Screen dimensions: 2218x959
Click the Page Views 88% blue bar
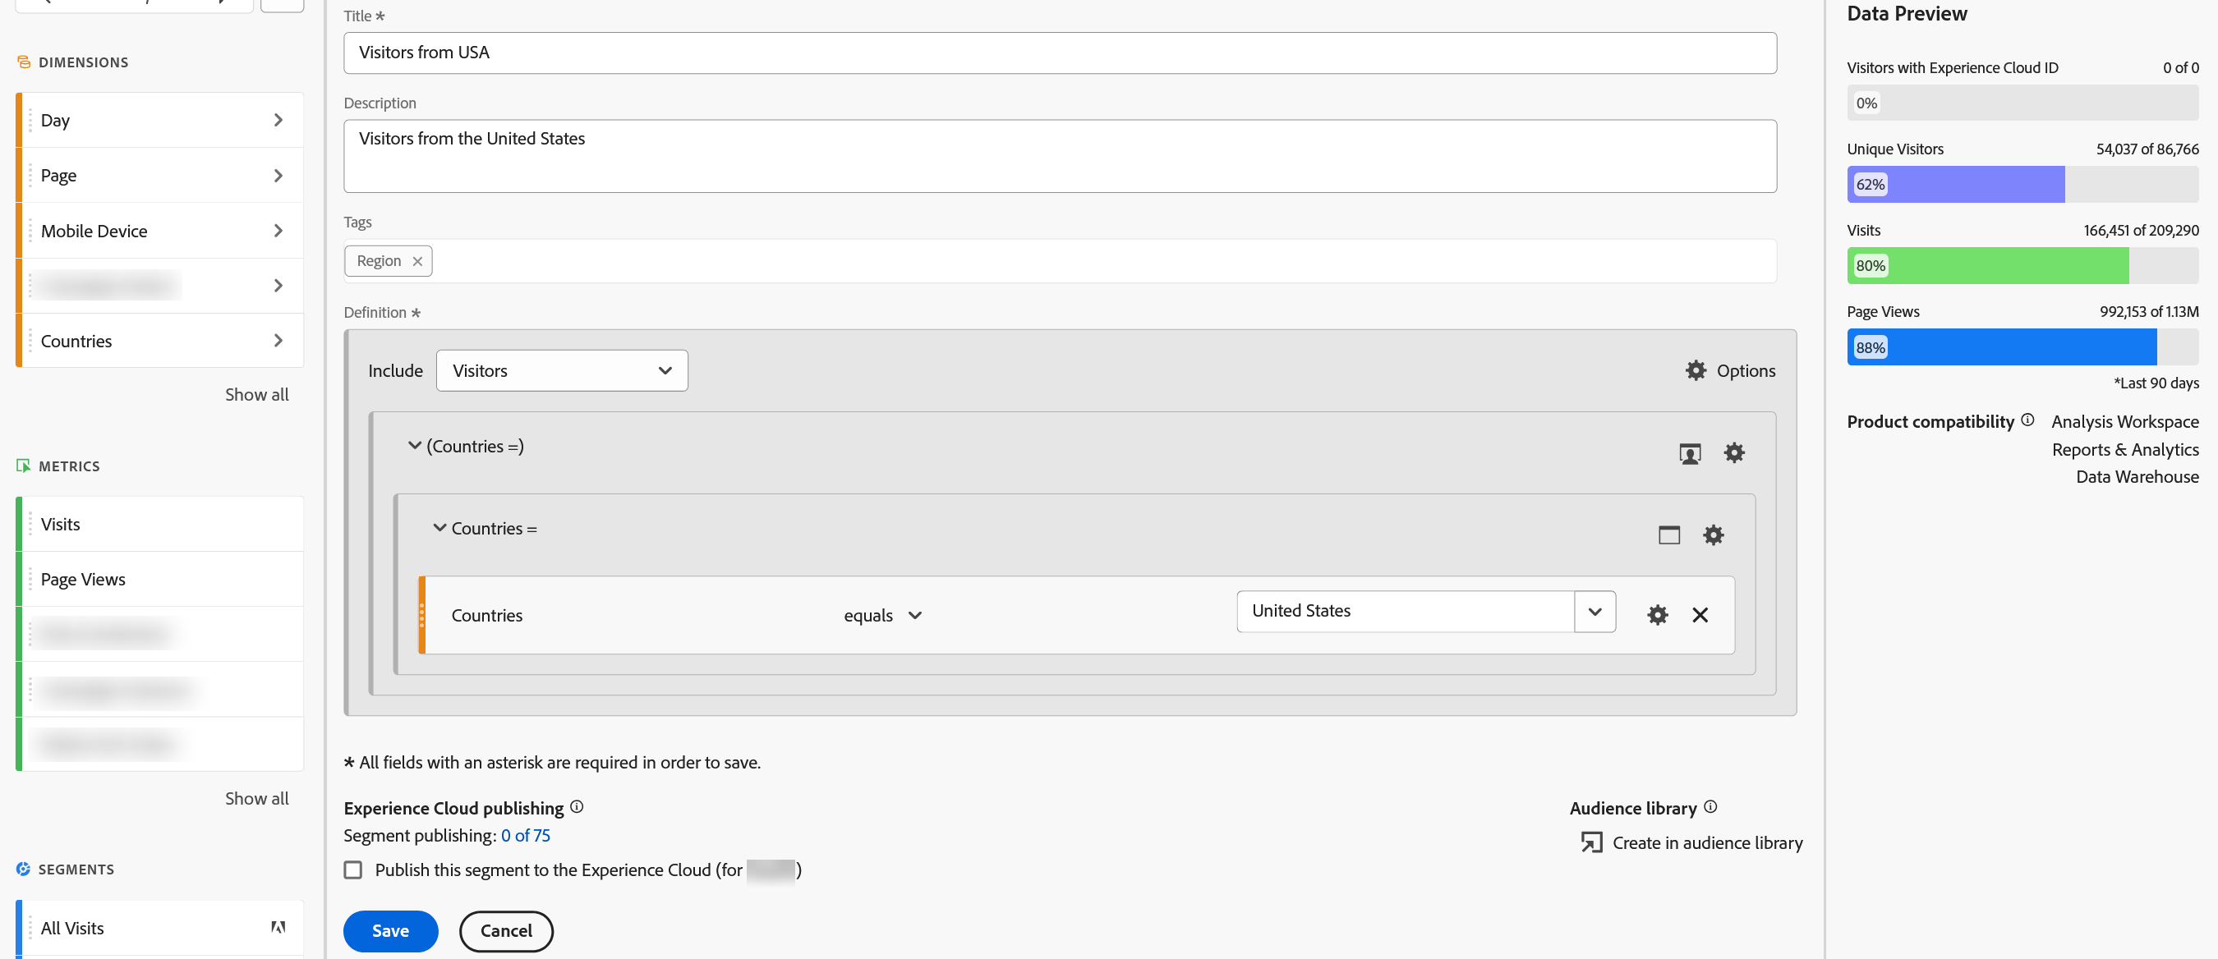(x=2001, y=347)
